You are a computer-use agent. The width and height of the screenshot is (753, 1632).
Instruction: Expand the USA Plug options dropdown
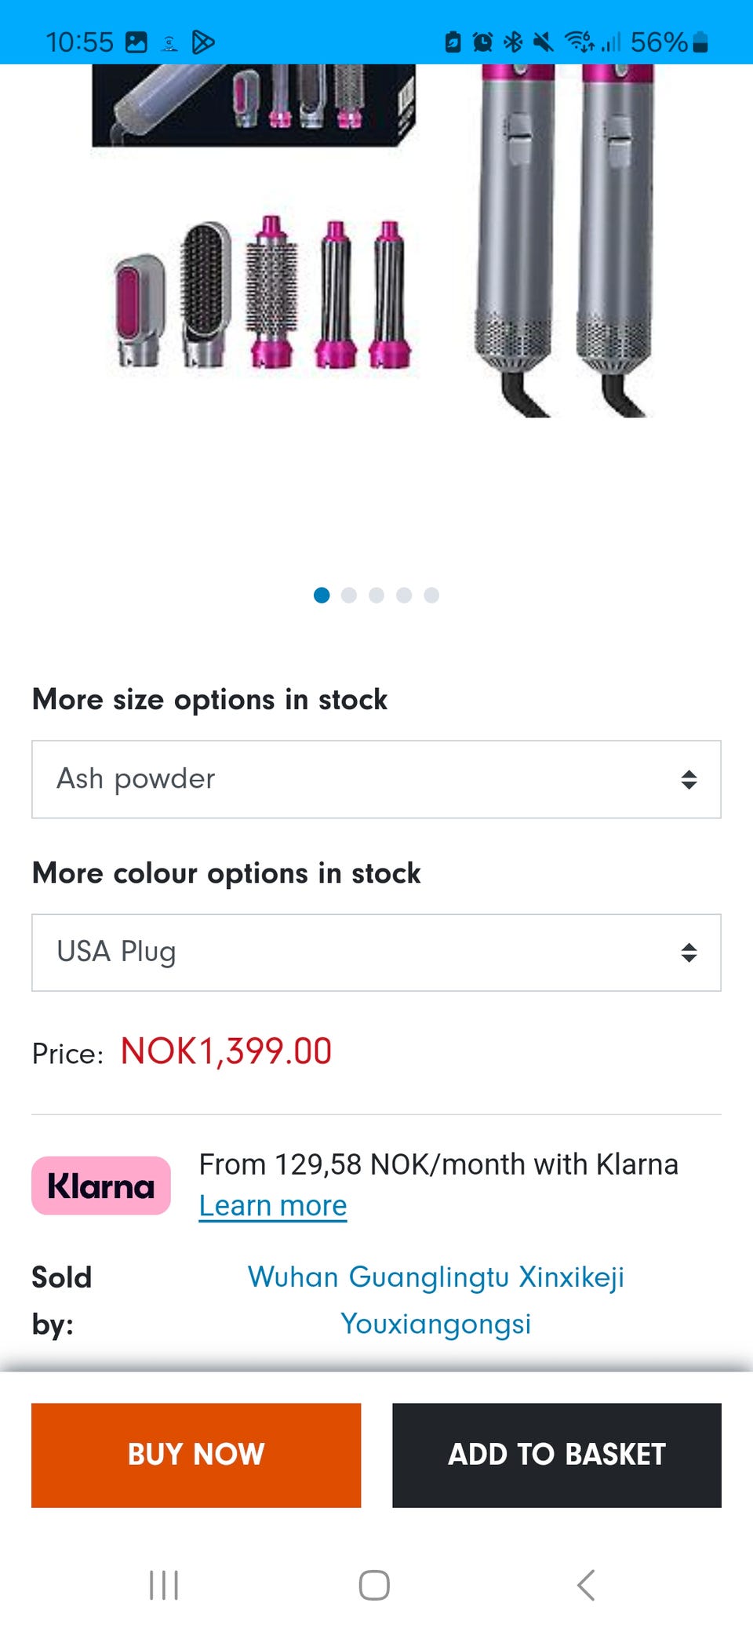tap(376, 953)
